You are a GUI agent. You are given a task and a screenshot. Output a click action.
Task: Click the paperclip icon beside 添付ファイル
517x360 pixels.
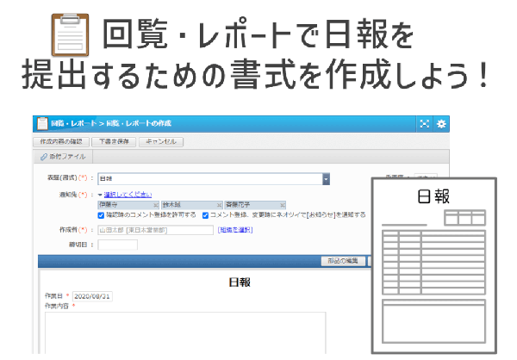pos(44,157)
